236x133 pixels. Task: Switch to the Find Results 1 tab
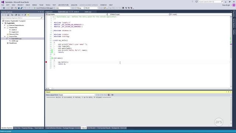point(92,128)
